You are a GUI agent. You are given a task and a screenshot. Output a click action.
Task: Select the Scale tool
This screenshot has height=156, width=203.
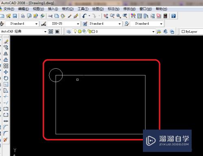click(6, 84)
